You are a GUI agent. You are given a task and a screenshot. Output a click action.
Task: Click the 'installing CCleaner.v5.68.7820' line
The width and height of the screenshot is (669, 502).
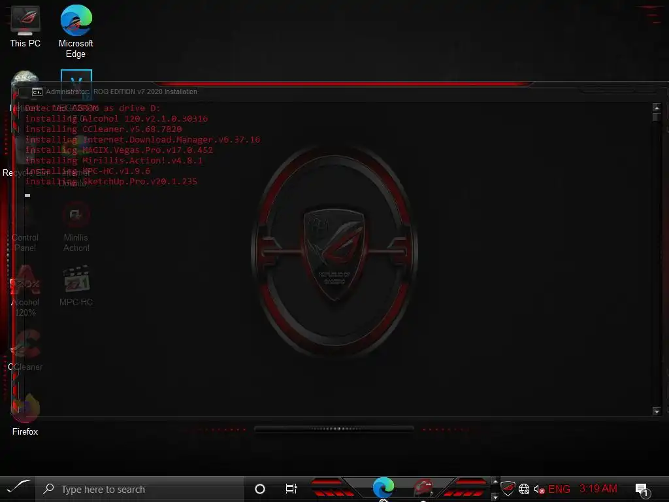click(x=104, y=129)
